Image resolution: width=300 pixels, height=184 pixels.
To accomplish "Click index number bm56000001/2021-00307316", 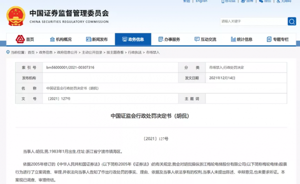I will click(x=70, y=67).
